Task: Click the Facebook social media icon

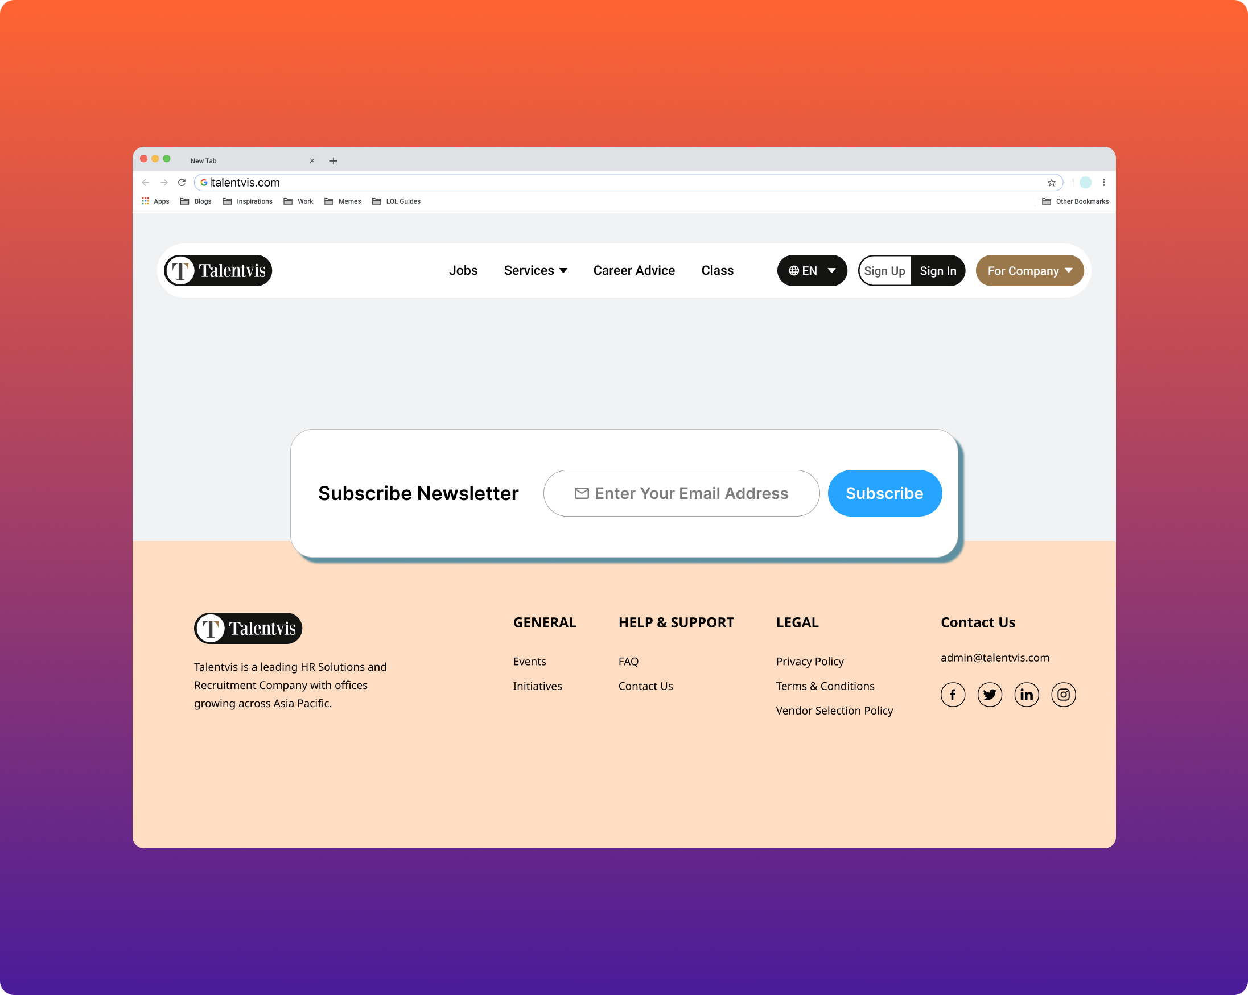Action: coord(952,695)
